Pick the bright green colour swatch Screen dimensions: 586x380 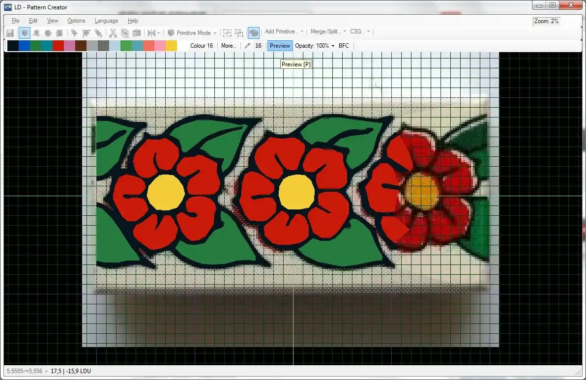(126, 46)
